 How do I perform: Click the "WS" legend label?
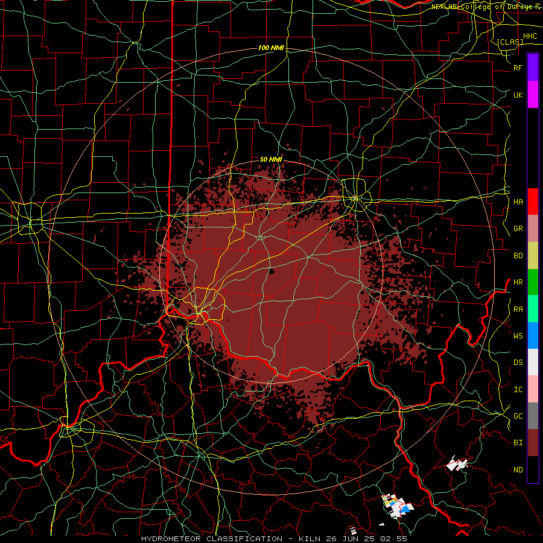coord(518,335)
